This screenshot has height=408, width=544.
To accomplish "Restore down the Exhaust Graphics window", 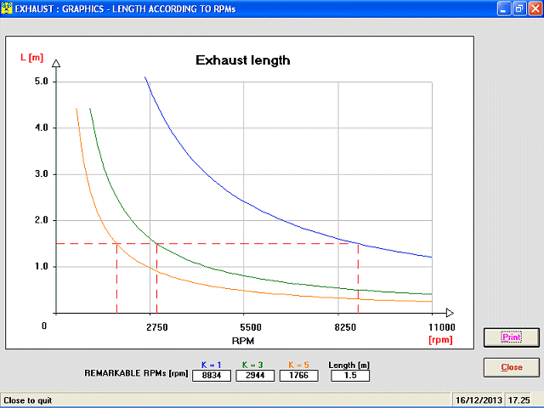I will [519, 8].
